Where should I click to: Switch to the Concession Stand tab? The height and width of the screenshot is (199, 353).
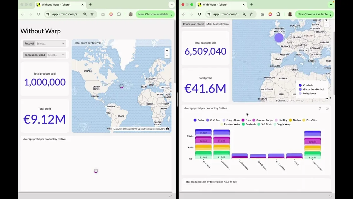pos(193,24)
